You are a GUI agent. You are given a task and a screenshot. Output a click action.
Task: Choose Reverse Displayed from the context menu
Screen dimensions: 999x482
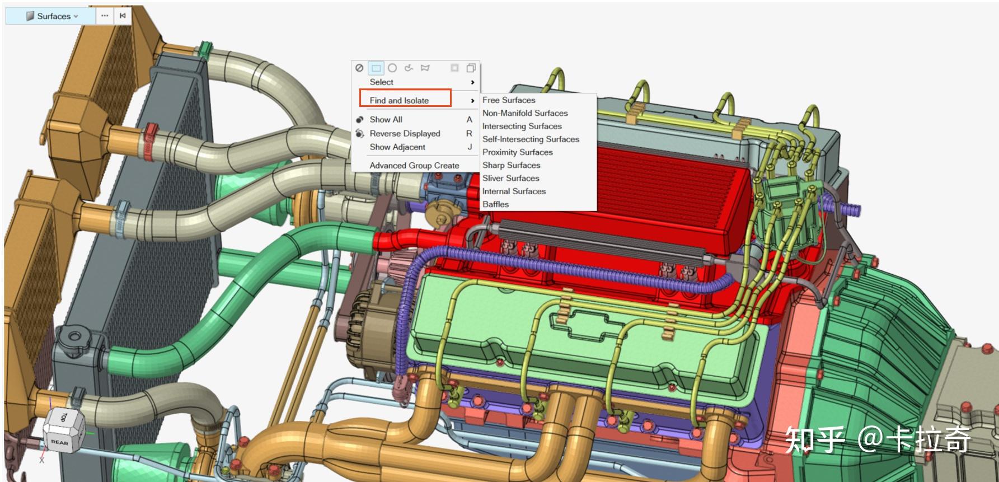click(415, 133)
